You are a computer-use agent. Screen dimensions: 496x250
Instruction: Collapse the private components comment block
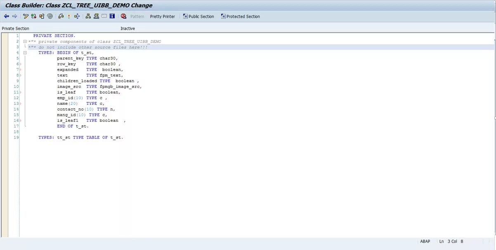(x=25, y=41)
